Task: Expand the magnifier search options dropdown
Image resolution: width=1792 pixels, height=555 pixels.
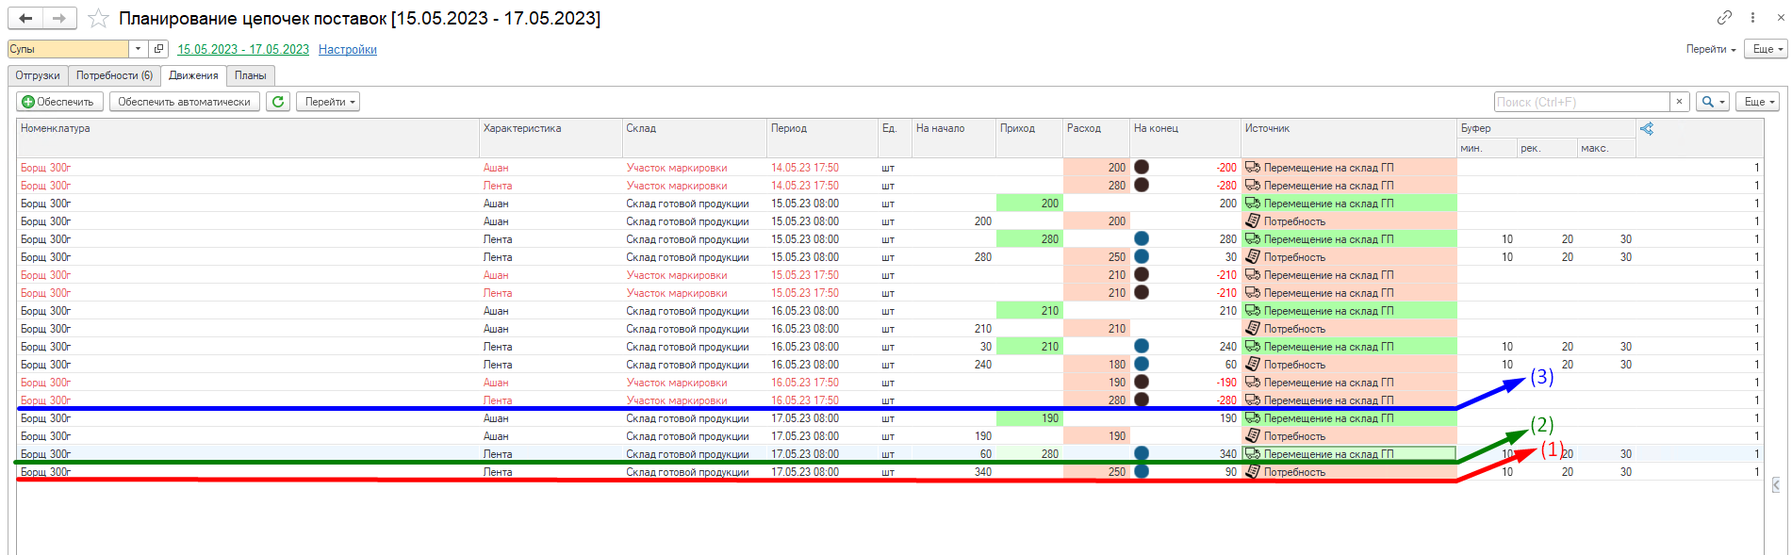Action: pyautogui.click(x=1712, y=102)
